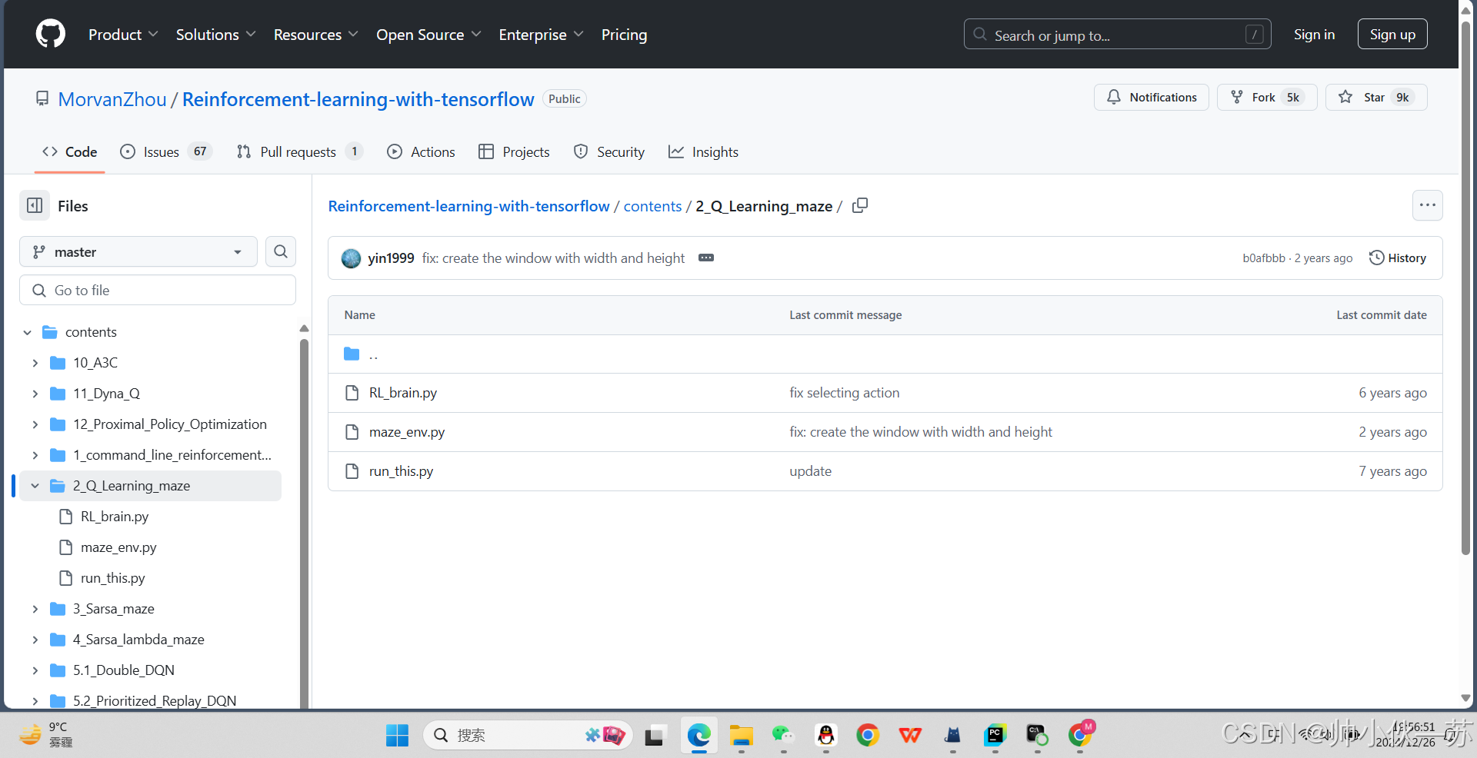Image resolution: width=1477 pixels, height=758 pixels.
Task: Star the repository button
Action: 1376,98
